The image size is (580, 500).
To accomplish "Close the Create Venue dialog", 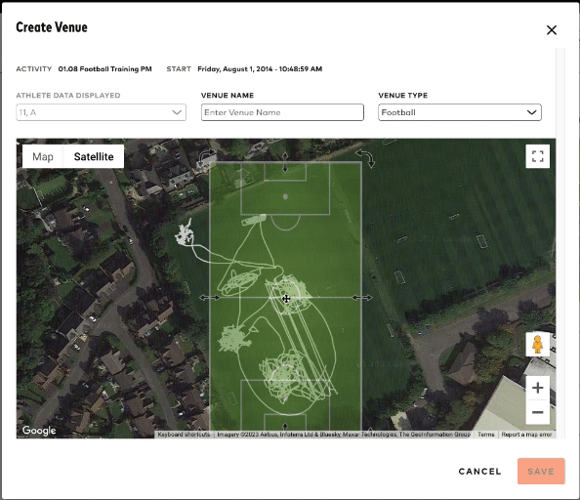I will point(551,30).
